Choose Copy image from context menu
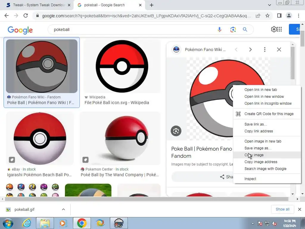305x229 pixels. coord(267,155)
